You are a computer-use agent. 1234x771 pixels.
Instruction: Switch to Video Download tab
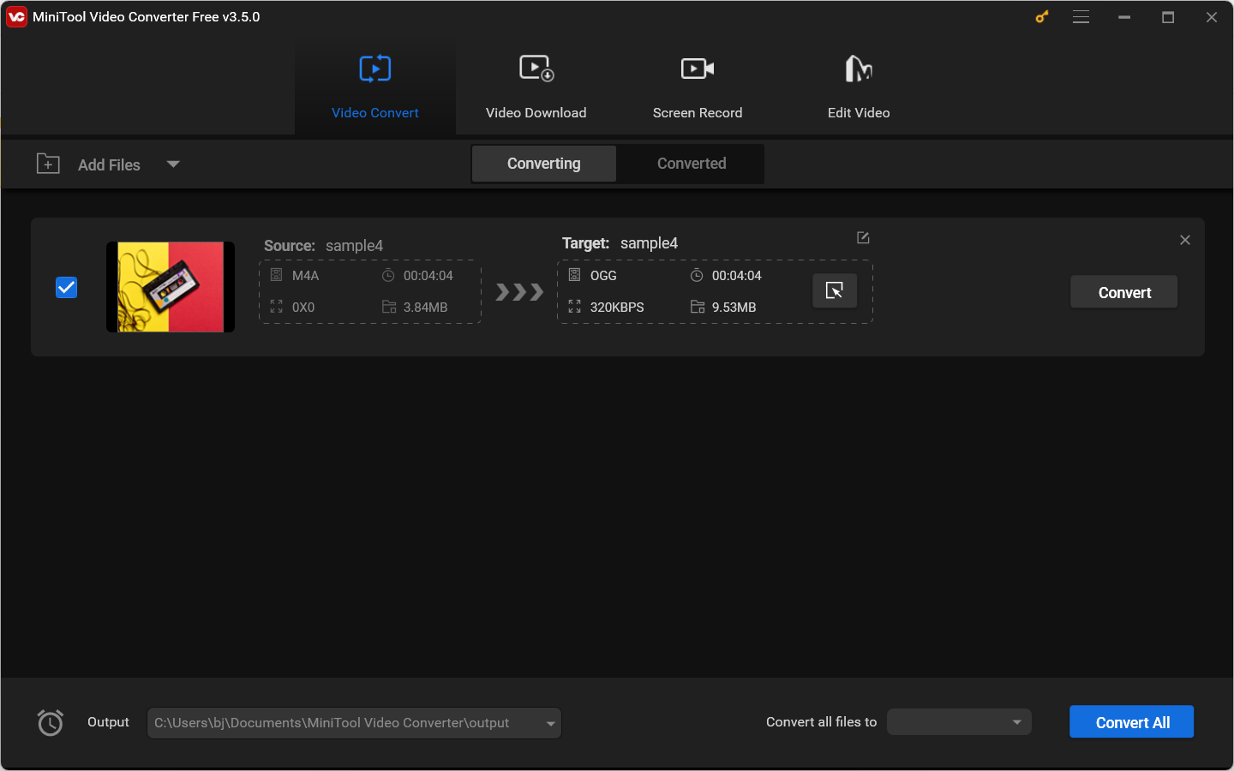tap(536, 87)
